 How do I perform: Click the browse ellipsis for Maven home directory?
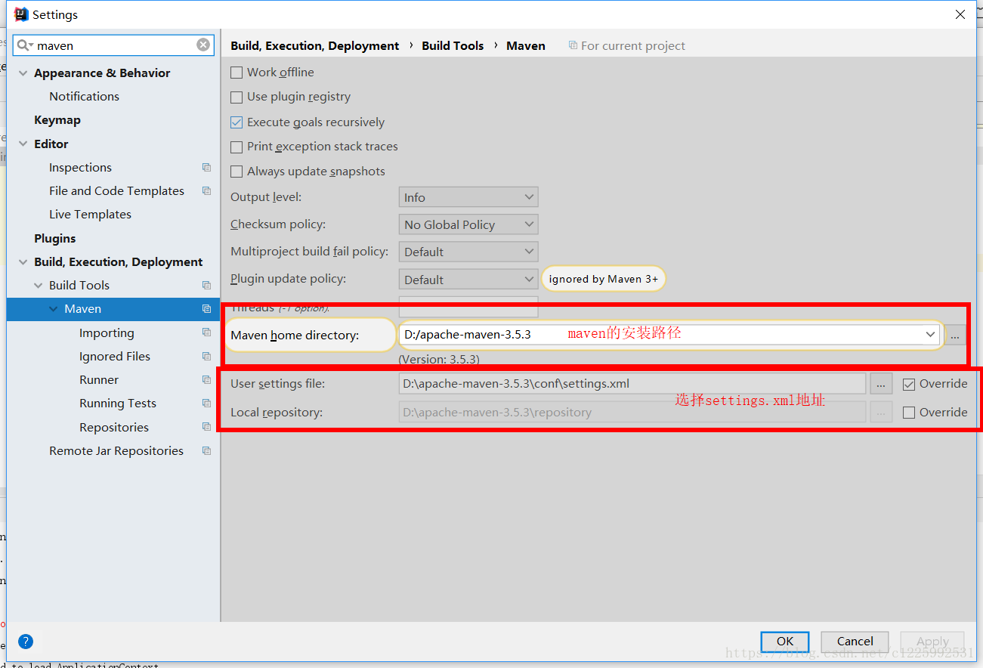coord(956,335)
